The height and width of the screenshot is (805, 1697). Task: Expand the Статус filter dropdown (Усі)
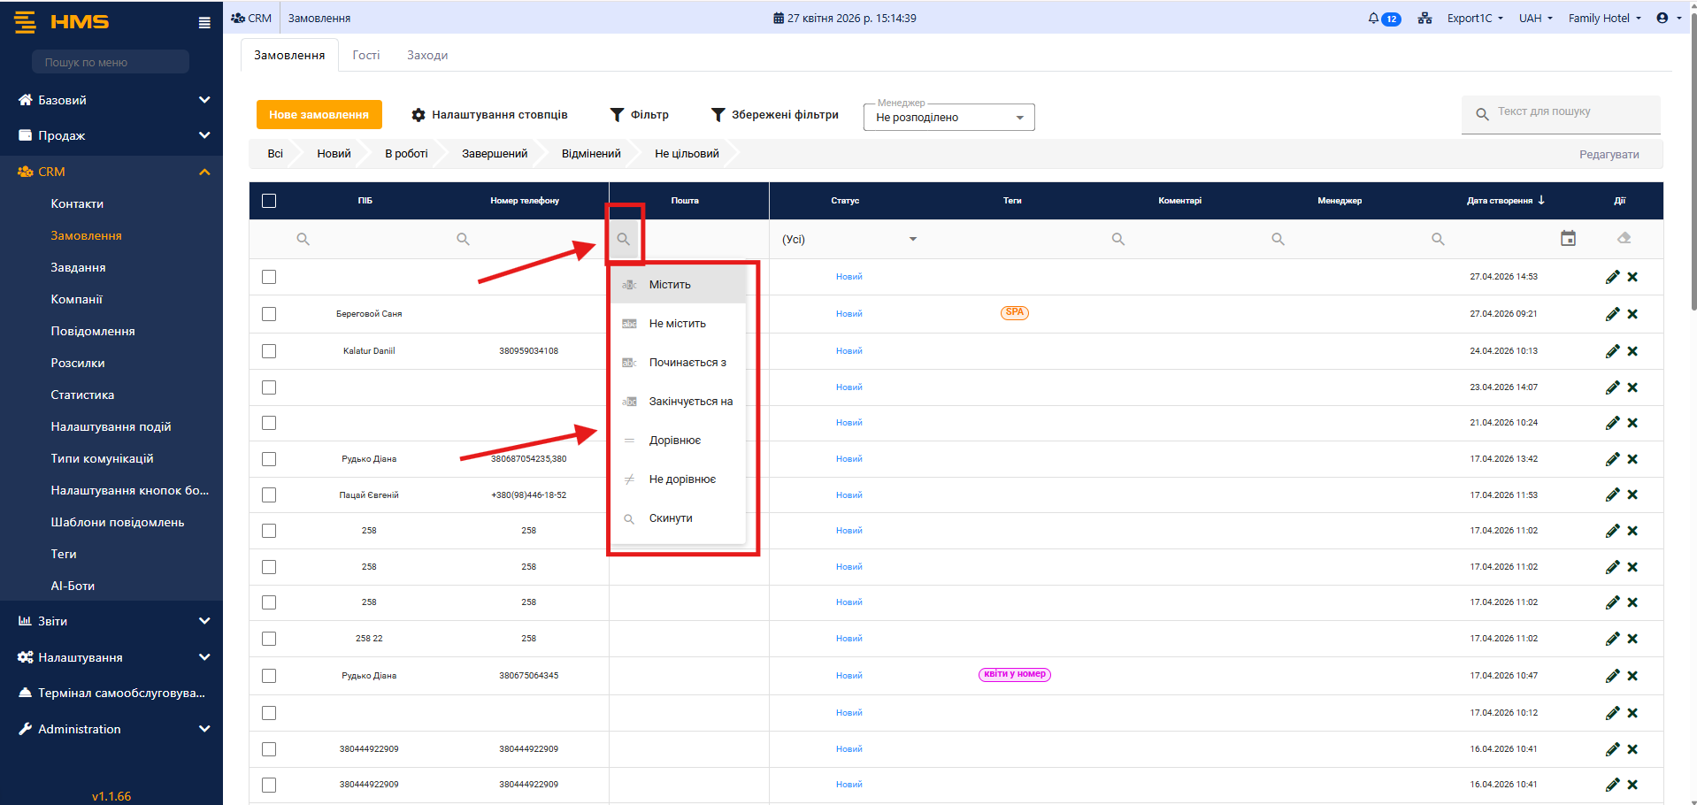pyautogui.click(x=848, y=239)
